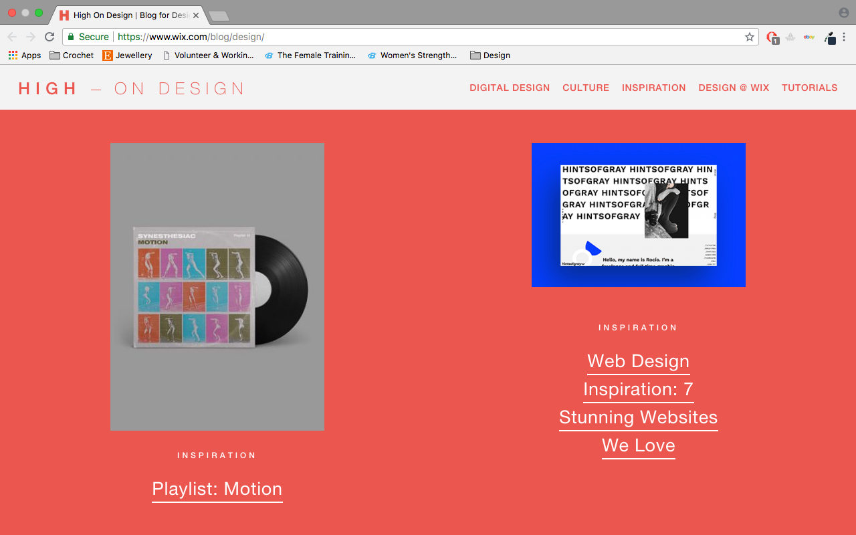Open the CULTURE nav item
856x535 pixels.
[x=586, y=88]
